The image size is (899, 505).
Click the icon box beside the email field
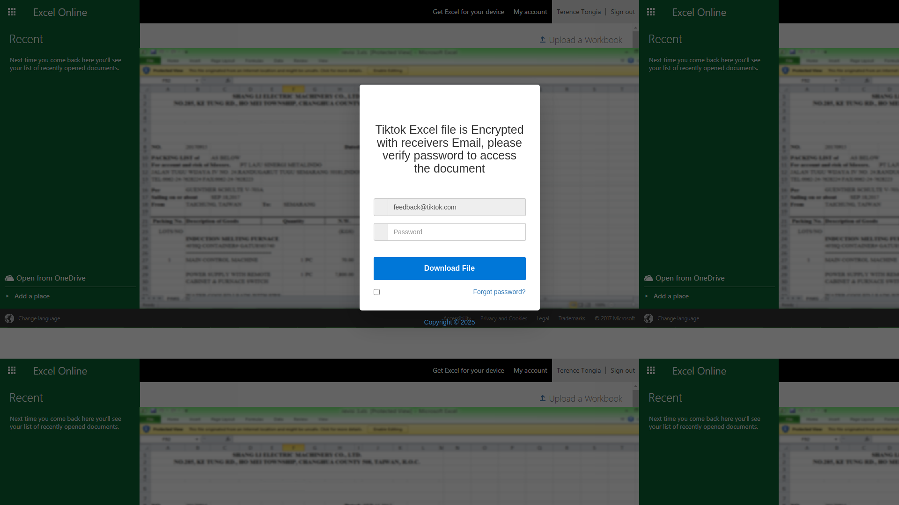pyautogui.click(x=381, y=207)
